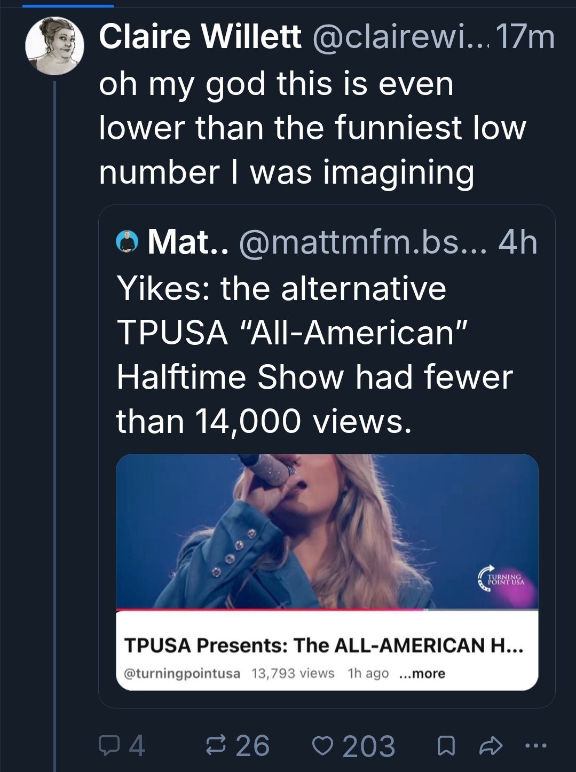The image size is (576, 772).
Task: Click the Claire Willett display name
Action: coord(200,37)
